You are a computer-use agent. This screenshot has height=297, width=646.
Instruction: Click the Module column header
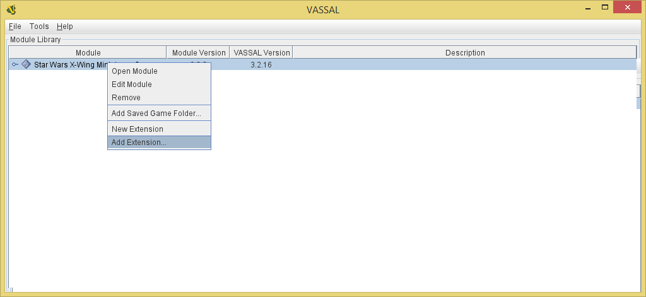[88, 53]
